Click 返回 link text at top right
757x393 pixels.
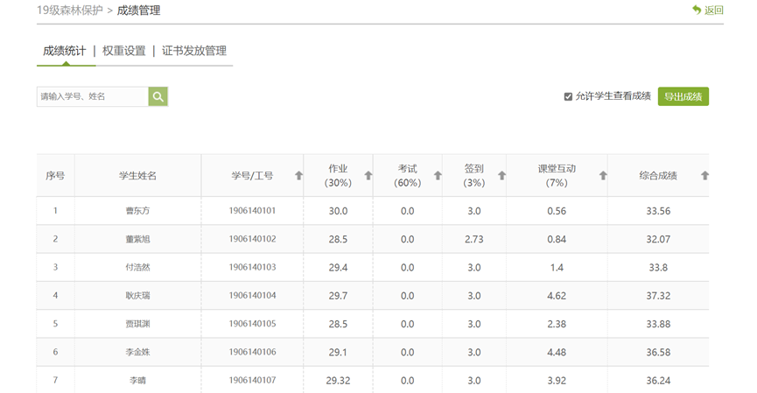coord(714,11)
